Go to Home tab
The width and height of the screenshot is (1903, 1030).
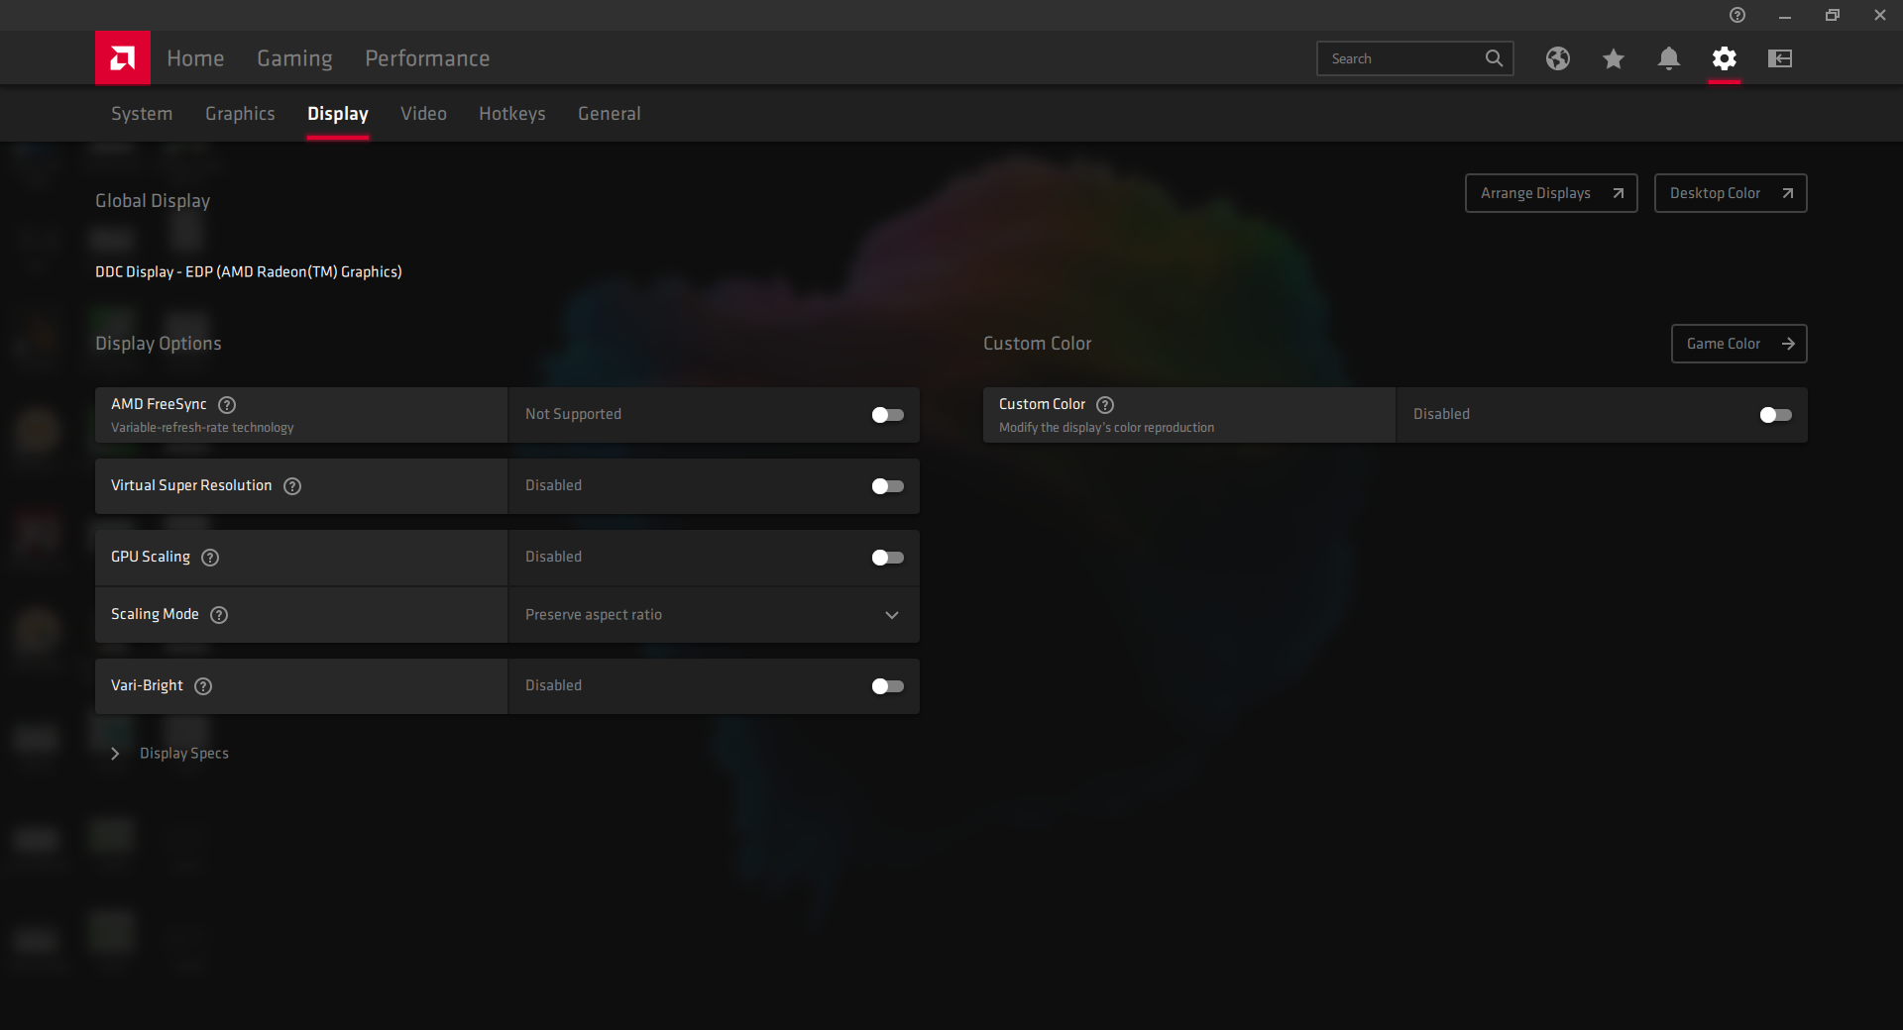point(195,58)
